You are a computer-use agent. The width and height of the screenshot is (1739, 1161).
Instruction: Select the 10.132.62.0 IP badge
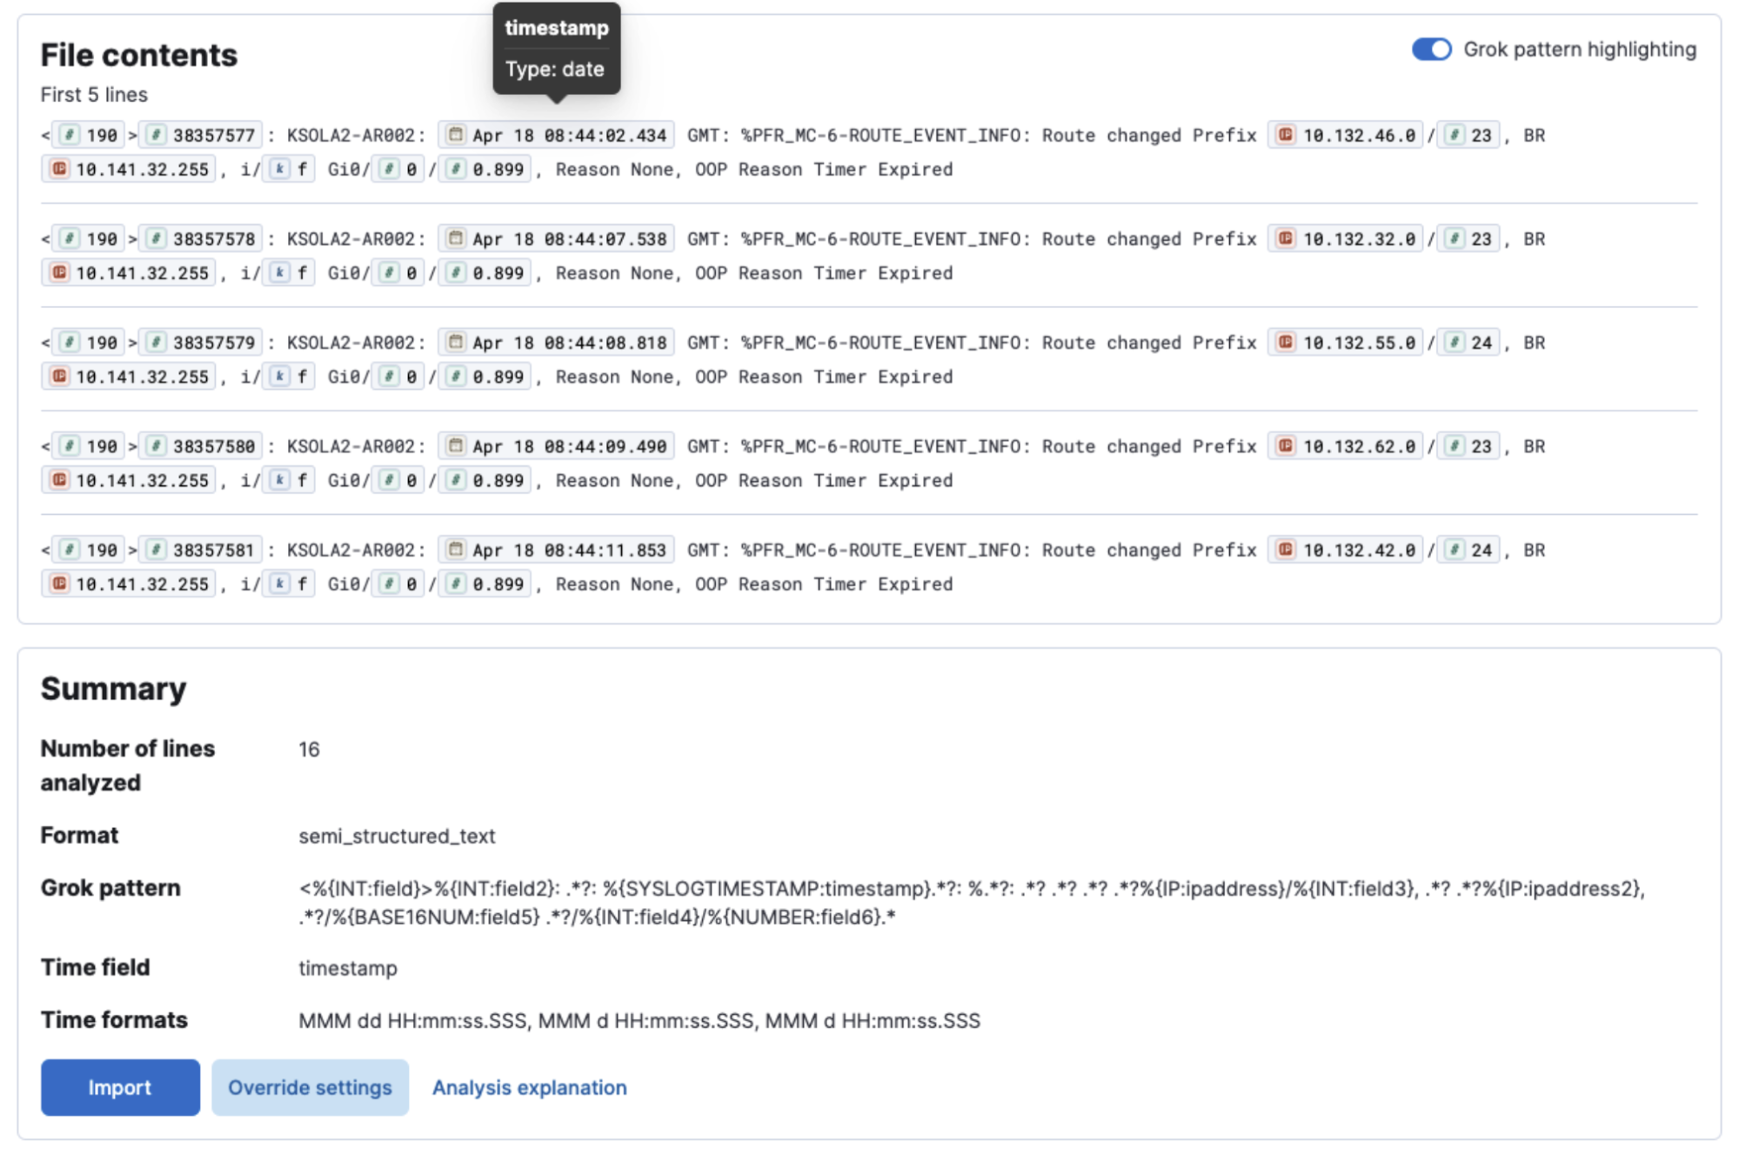click(1344, 445)
